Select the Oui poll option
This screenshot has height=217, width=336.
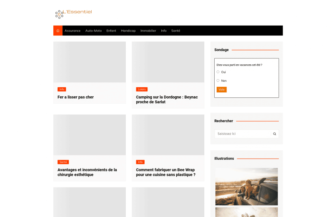[218, 72]
